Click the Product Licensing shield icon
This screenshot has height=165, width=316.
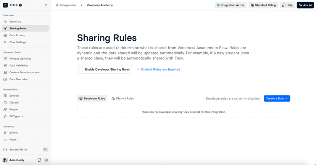click(5, 58)
